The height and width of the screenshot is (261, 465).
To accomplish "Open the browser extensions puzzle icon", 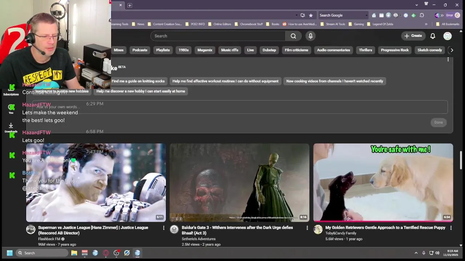I will [x=422, y=15].
